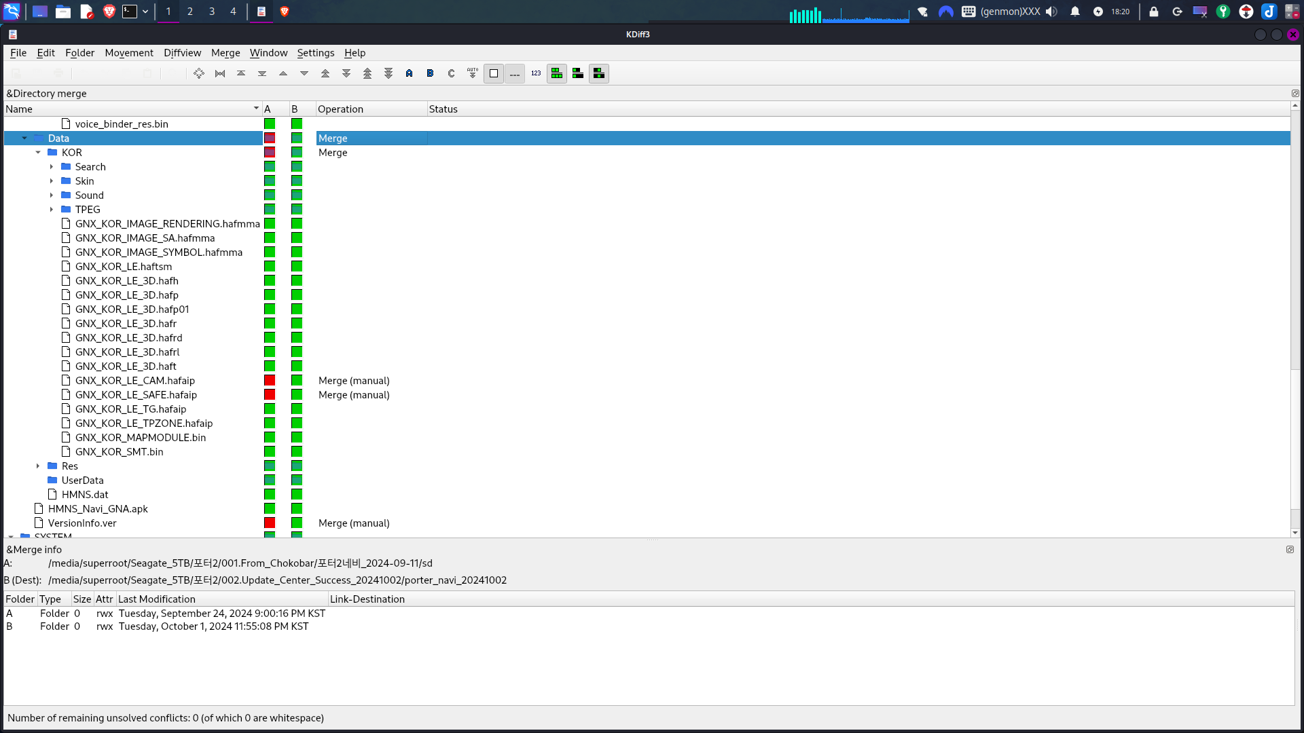The width and height of the screenshot is (1304, 733).
Task: Collapse the Data folder
Action: point(24,138)
